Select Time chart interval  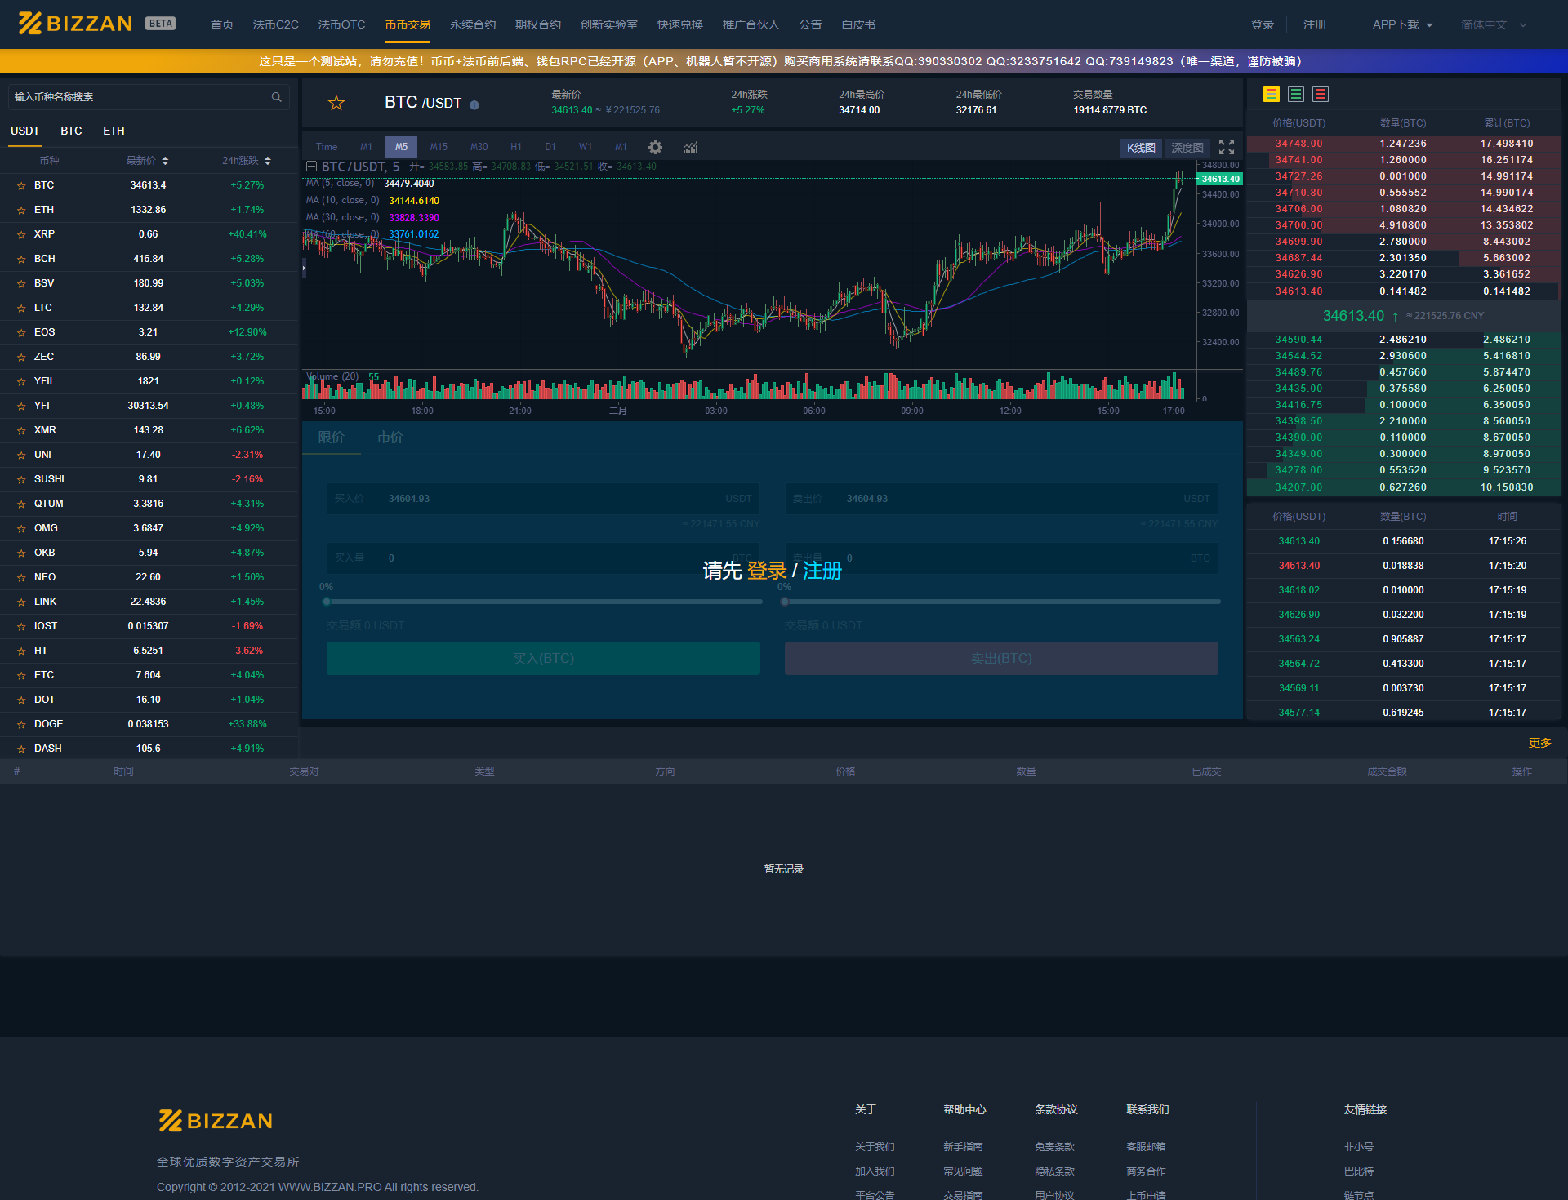coord(327,147)
